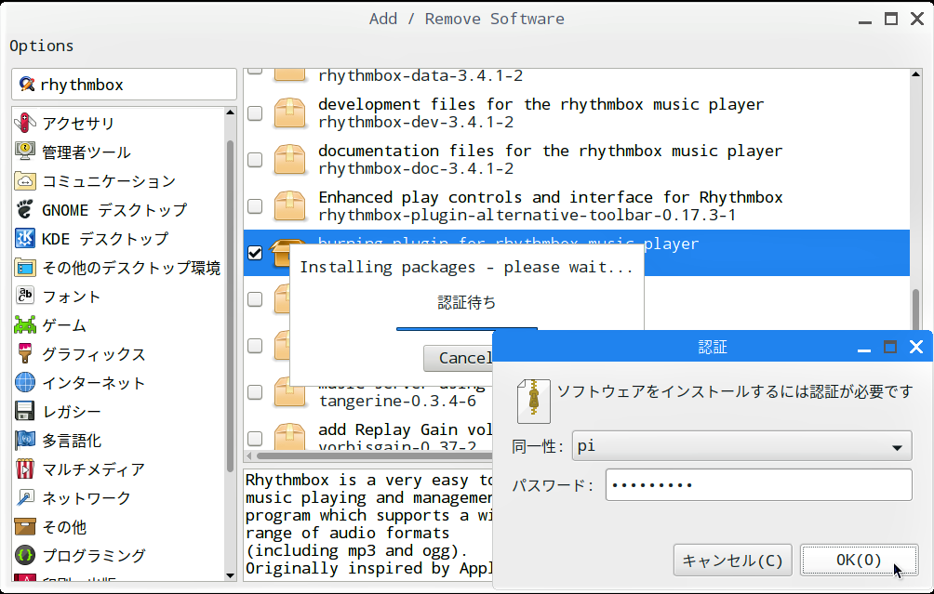Toggle the checkbox right below the burning plugin row
This screenshot has height=594, width=934.
coord(255,298)
